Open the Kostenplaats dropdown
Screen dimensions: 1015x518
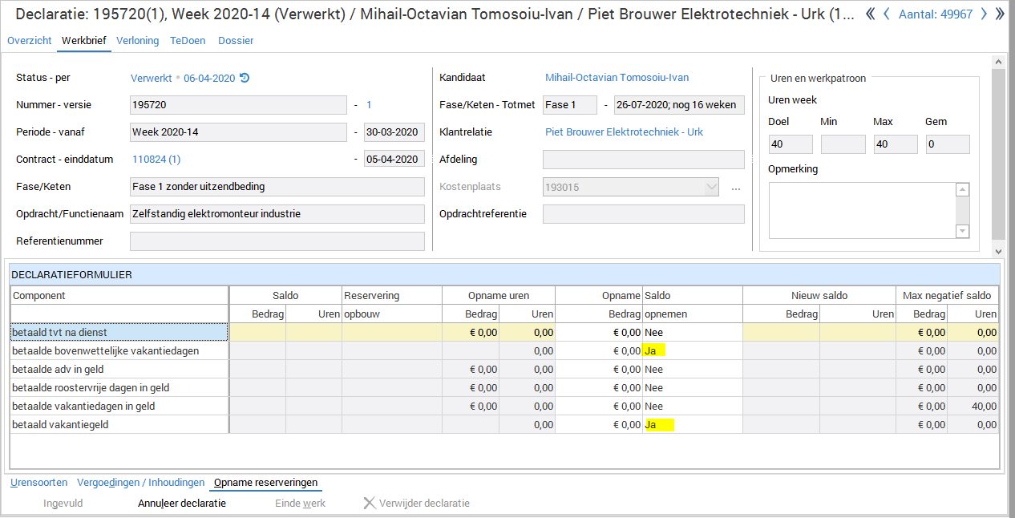(x=711, y=187)
